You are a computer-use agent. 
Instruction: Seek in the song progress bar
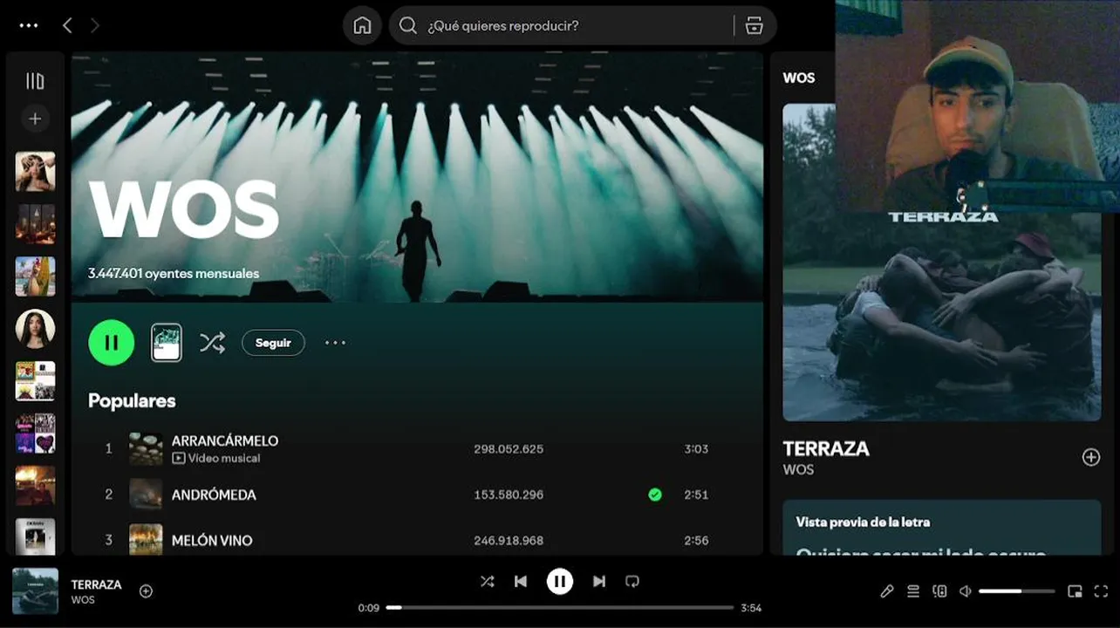[x=560, y=607]
